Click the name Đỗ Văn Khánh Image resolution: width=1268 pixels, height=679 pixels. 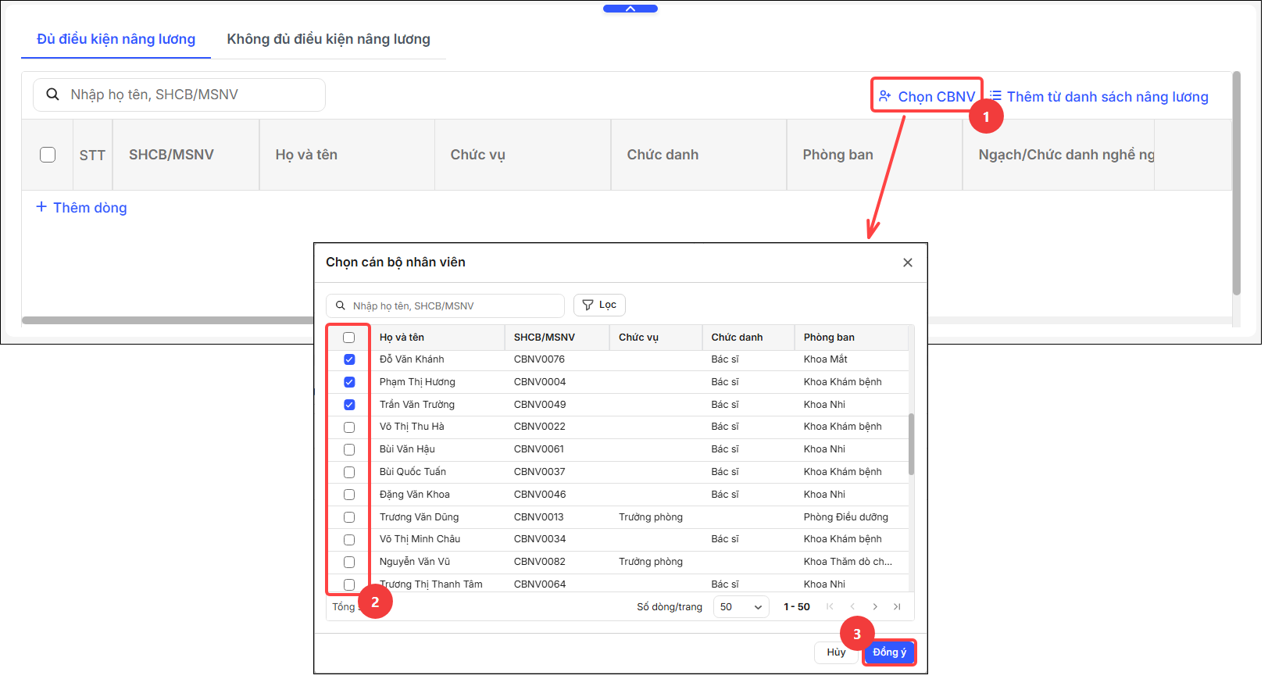coord(412,359)
